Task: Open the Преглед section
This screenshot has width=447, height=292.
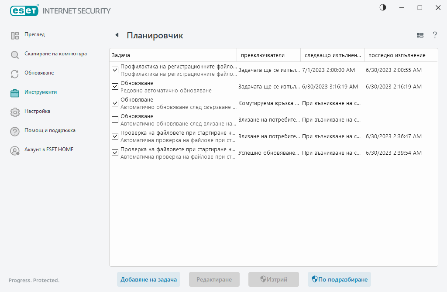Action: [34, 34]
